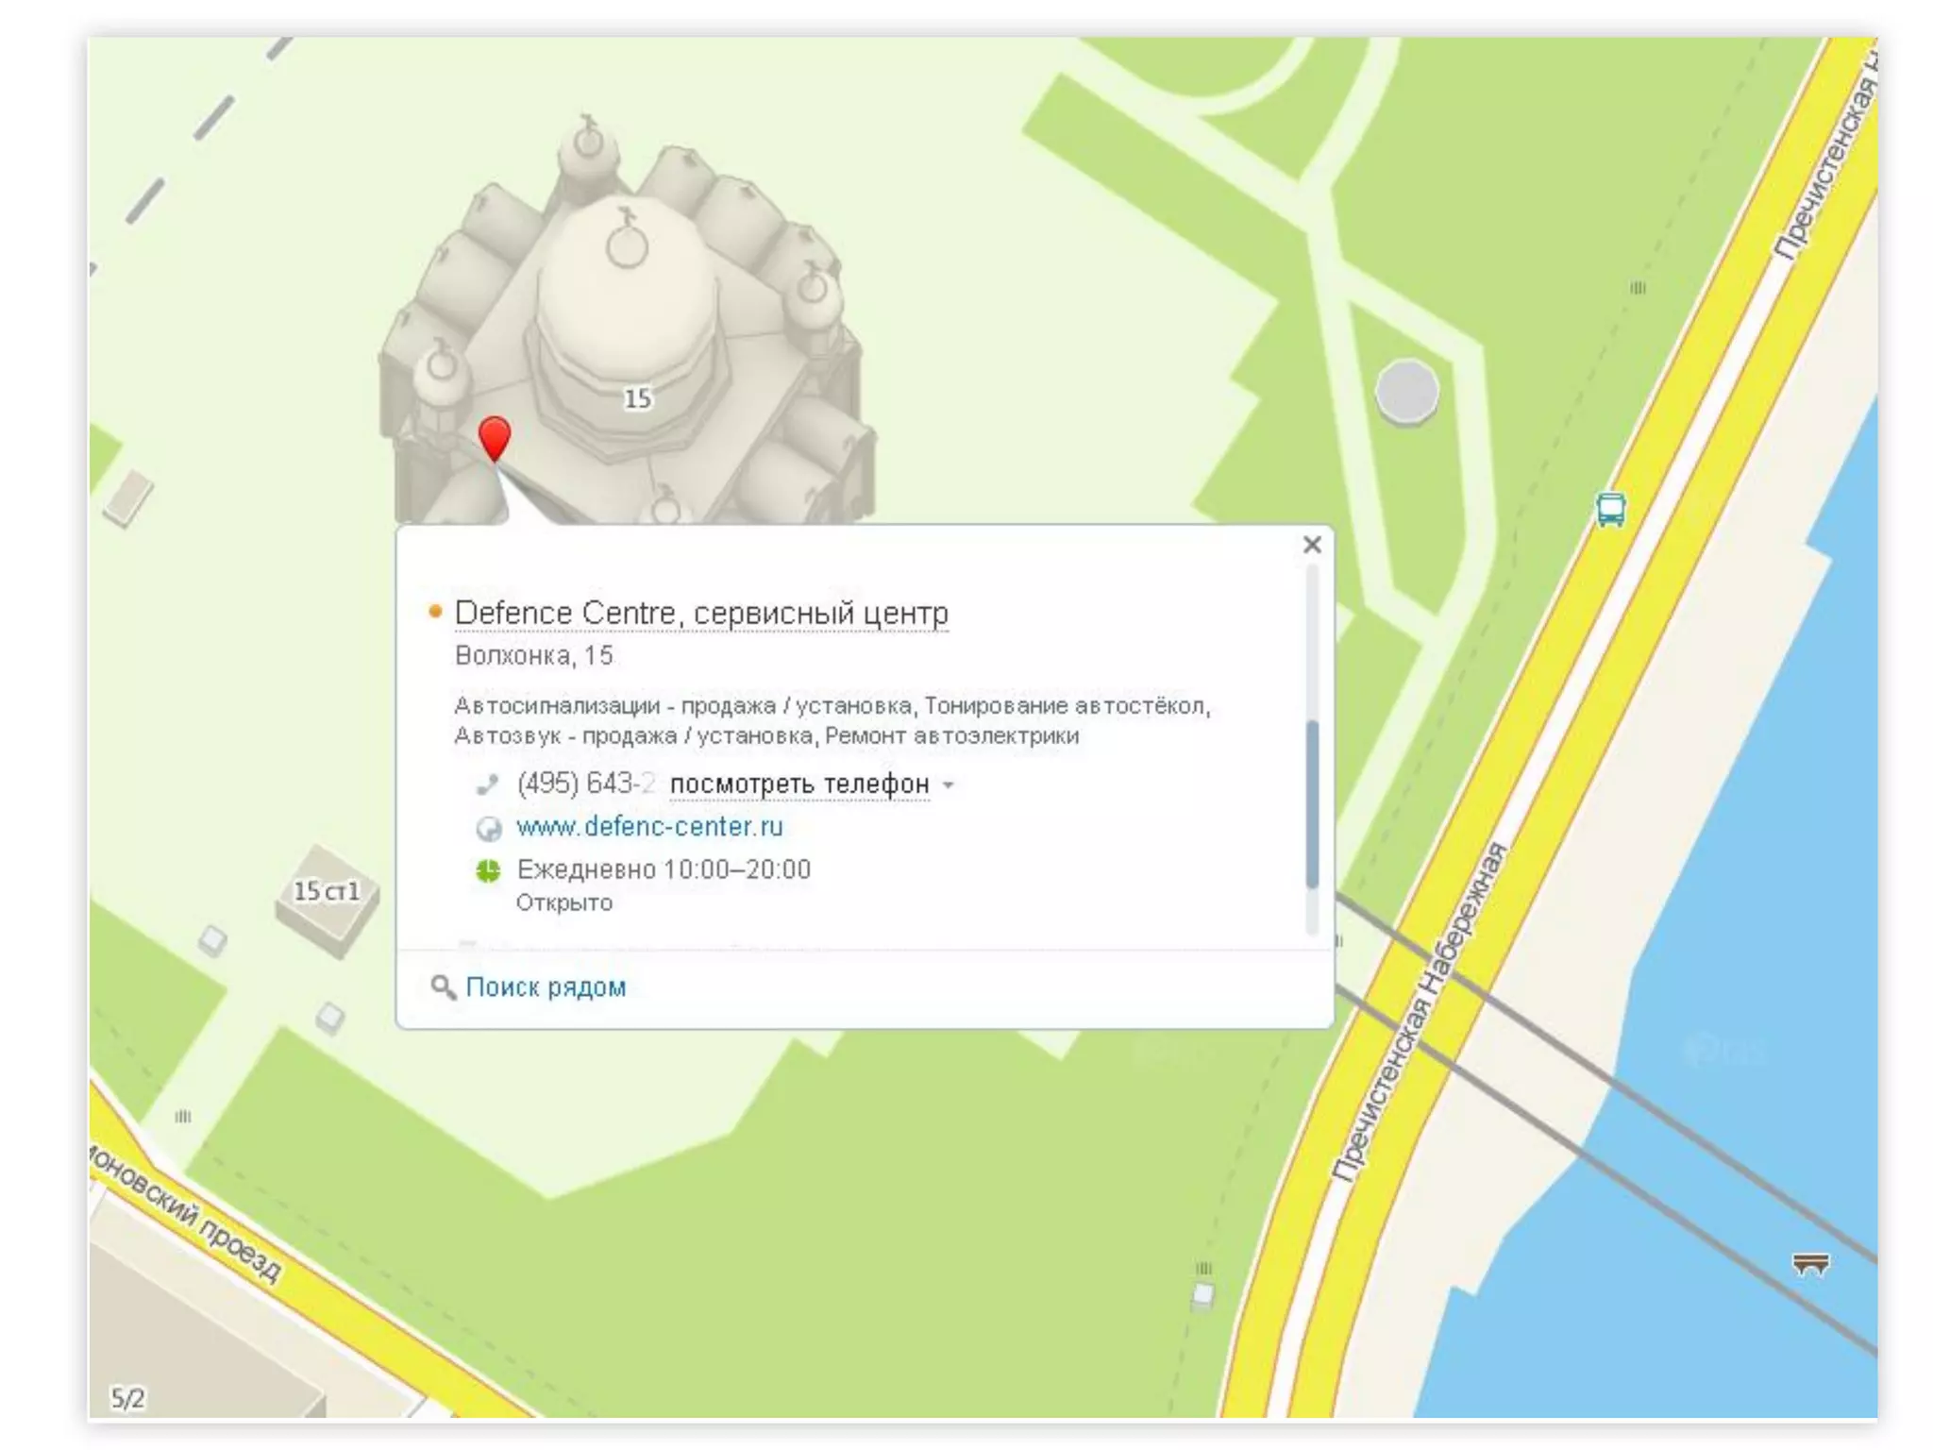
Task: Click the globe website icon
Action: 488,828
